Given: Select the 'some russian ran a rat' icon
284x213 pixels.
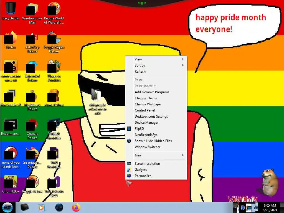Looking at the screenshot, I should coord(11,71).
